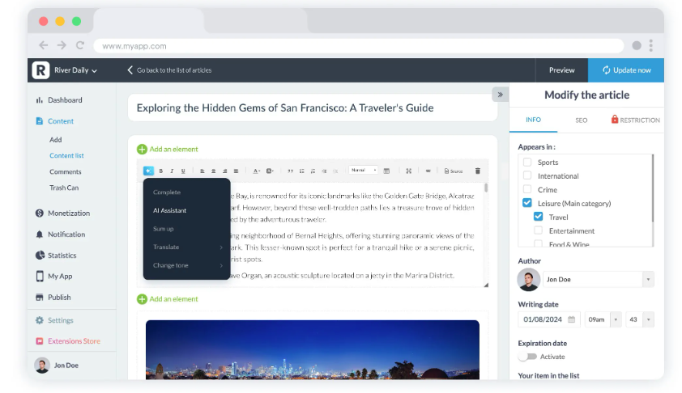Click the AI assistant sparkle toolbar icon
The image size is (682, 393).
(148, 171)
